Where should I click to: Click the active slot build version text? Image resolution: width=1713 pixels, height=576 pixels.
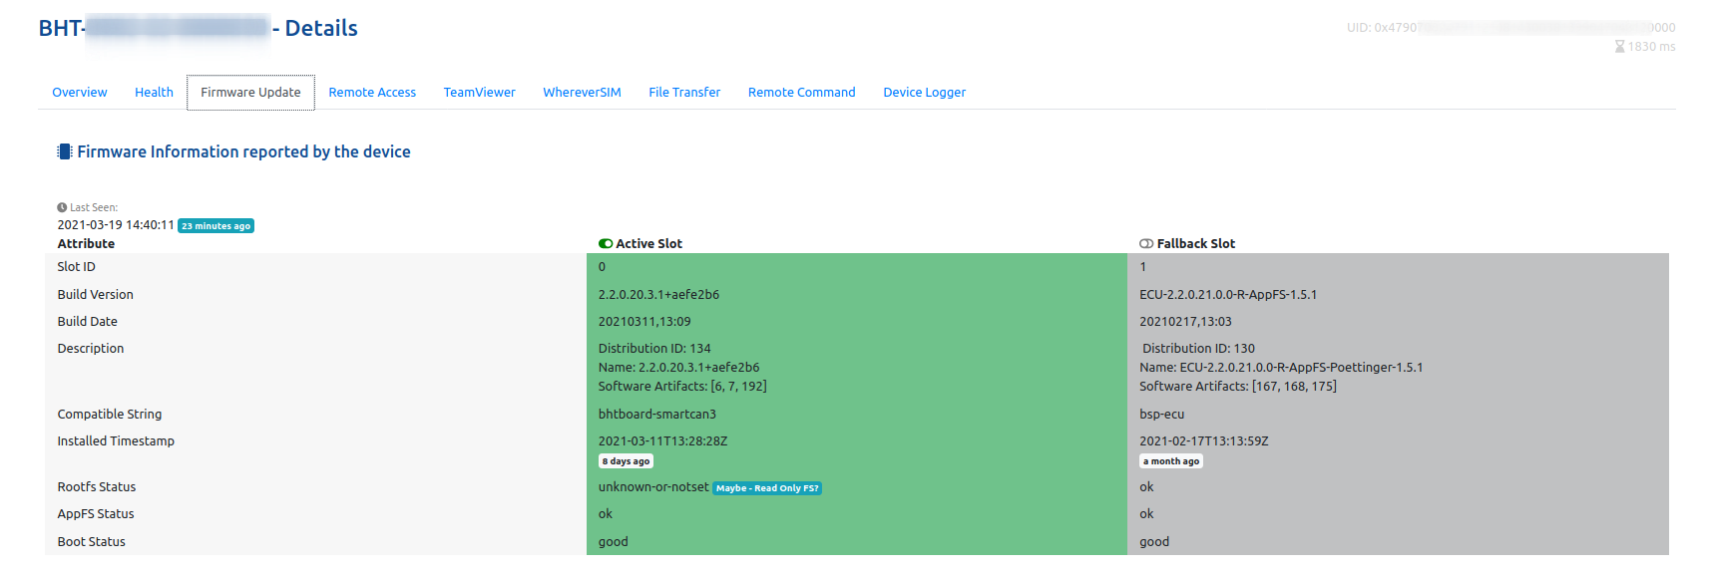pos(658,295)
